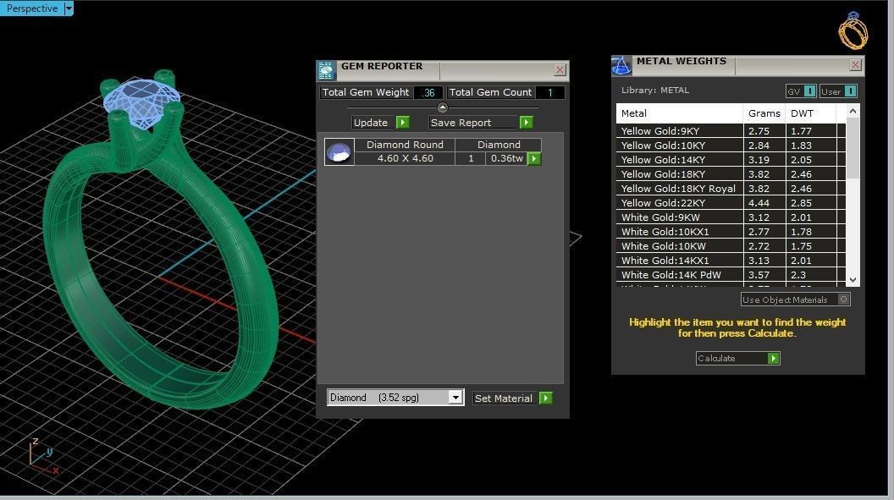Collapse the Gem Reporter header arrow
894x500 pixels.
[443, 107]
